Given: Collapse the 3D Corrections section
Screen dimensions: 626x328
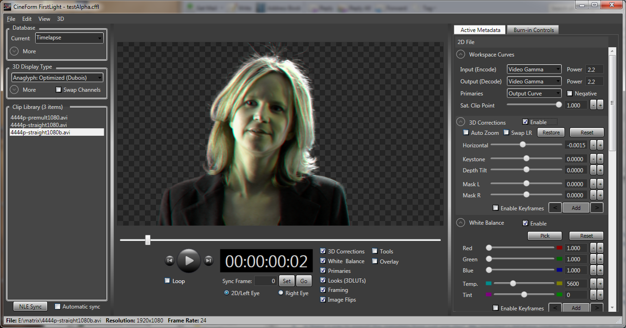Looking at the screenshot, I should [x=461, y=122].
